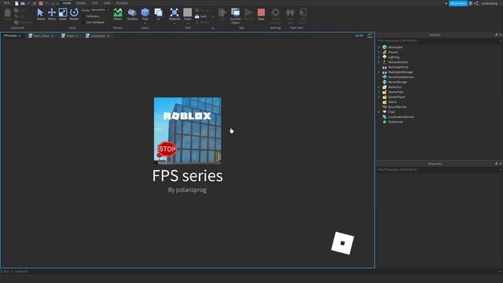Expand the Players node
Viewport: 503px width, 283px height.
(379, 52)
